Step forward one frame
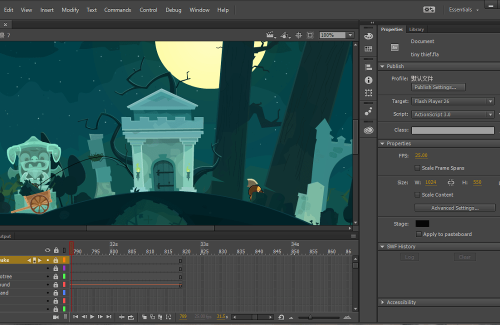The height and width of the screenshot is (325, 500). pyautogui.click(x=100, y=316)
